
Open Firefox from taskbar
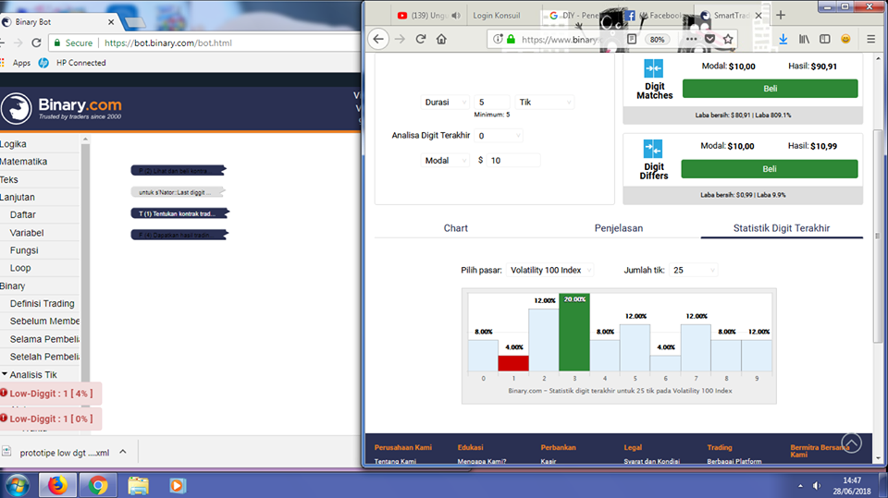57,485
